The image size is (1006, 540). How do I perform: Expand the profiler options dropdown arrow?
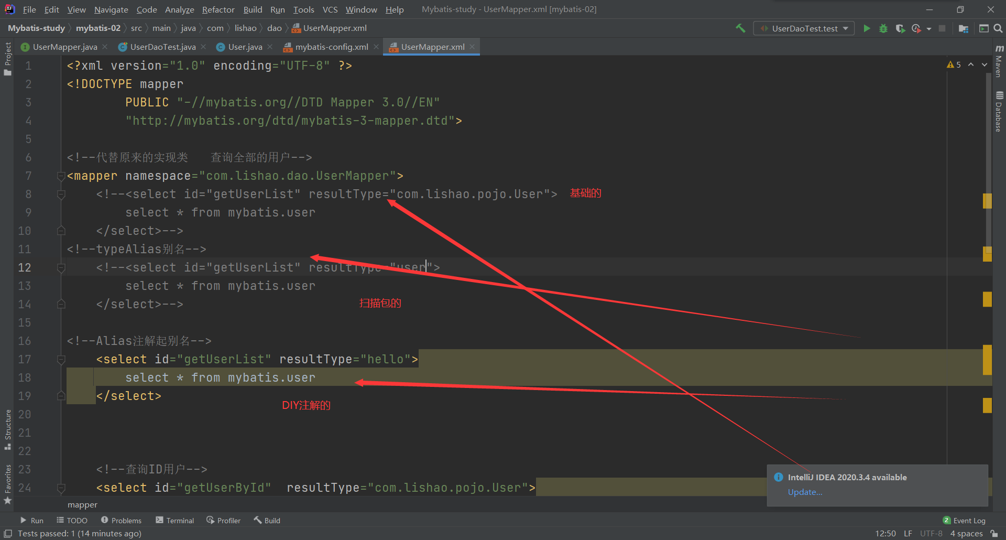[x=929, y=29]
